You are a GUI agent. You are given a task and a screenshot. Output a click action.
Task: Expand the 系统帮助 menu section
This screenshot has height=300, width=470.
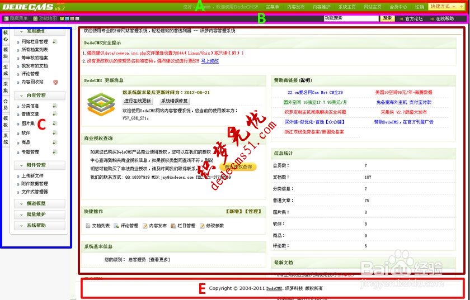point(40,225)
